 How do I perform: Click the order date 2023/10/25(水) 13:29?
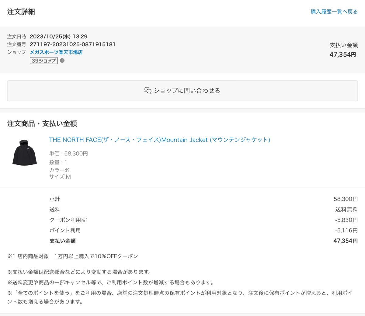pyautogui.click(x=59, y=36)
